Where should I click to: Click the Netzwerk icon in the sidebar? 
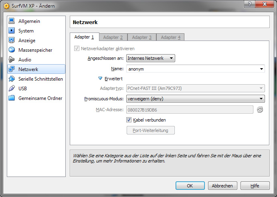(12, 69)
